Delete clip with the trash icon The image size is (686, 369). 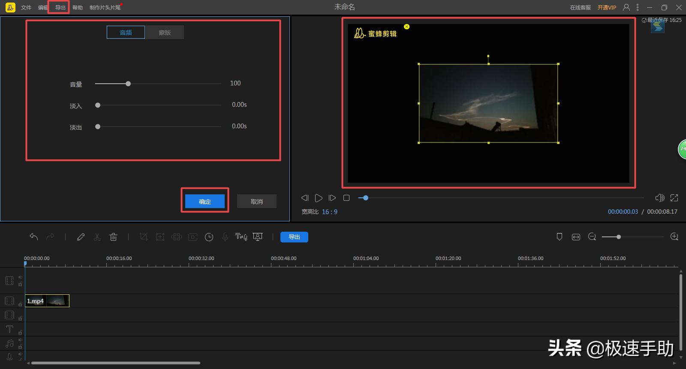113,237
